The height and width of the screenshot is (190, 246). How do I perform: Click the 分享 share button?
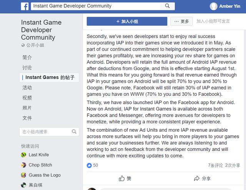202,178
